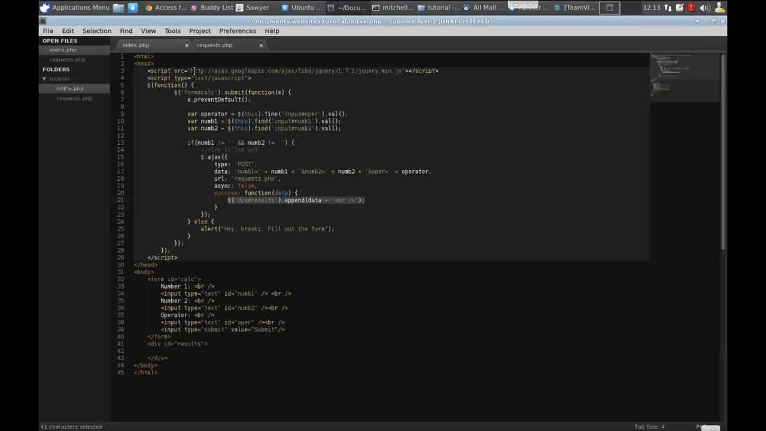The width and height of the screenshot is (766, 431).
Task: Collapse the tutorial folder in sidebar
Action: pyautogui.click(x=44, y=78)
